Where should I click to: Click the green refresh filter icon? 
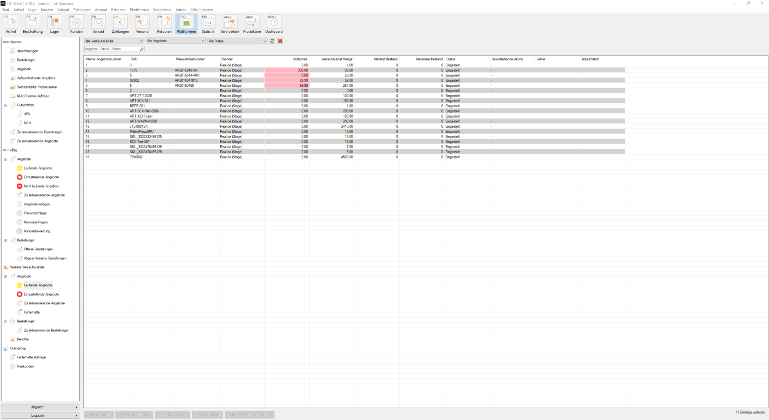click(272, 41)
